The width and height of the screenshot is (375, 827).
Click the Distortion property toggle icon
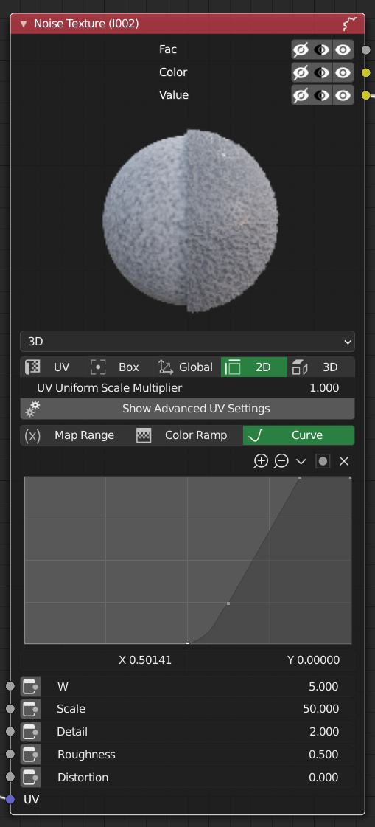tap(30, 778)
